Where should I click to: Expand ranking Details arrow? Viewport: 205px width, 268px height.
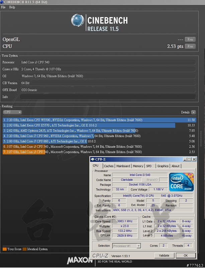point(193,112)
